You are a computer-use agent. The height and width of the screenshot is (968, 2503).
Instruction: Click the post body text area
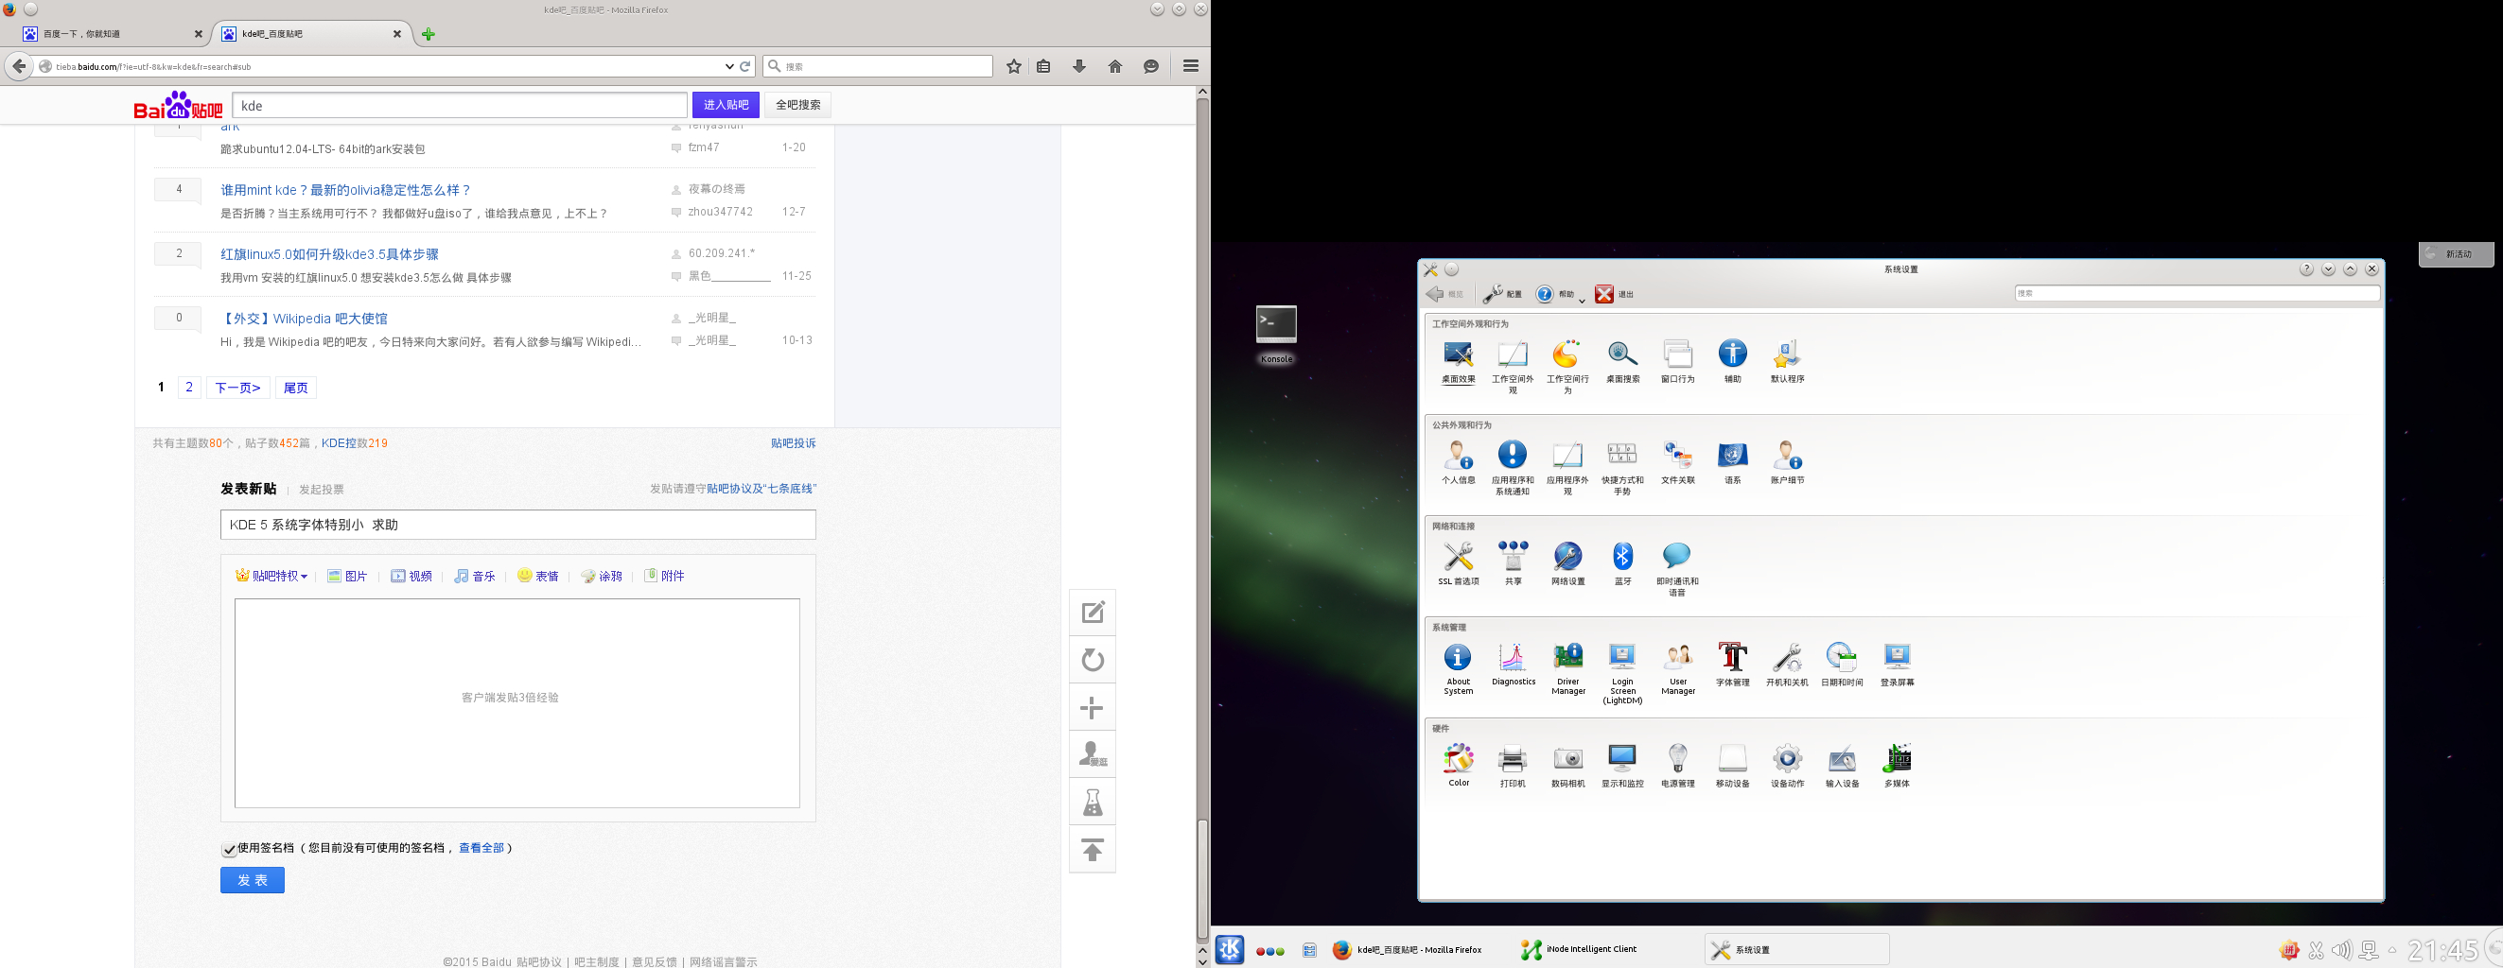point(516,703)
